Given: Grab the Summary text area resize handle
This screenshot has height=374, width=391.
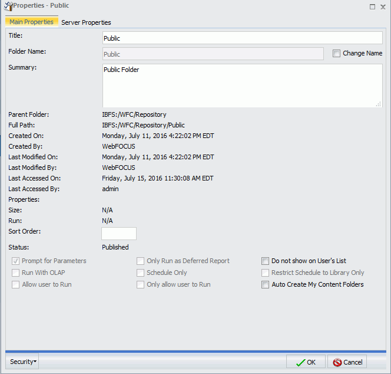Looking at the screenshot, I should (x=378, y=104).
